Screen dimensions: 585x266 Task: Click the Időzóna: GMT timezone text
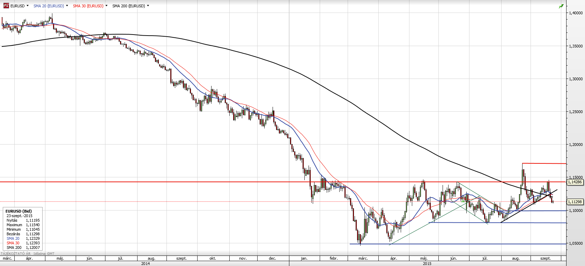44,254
